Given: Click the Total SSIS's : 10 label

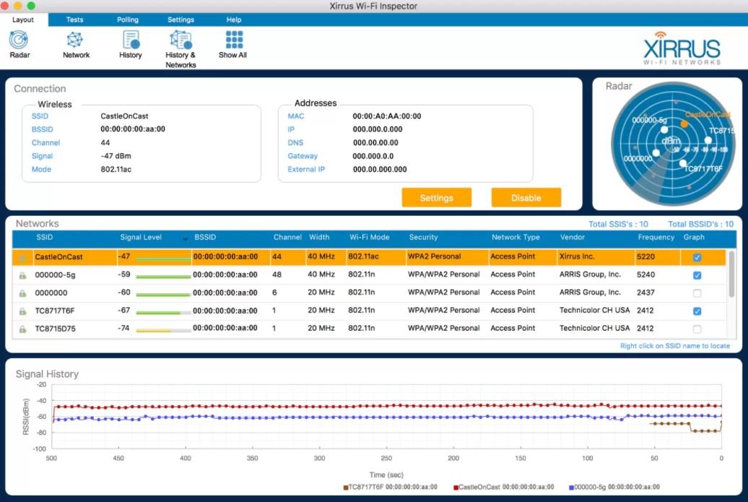Looking at the screenshot, I should click(x=618, y=225).
